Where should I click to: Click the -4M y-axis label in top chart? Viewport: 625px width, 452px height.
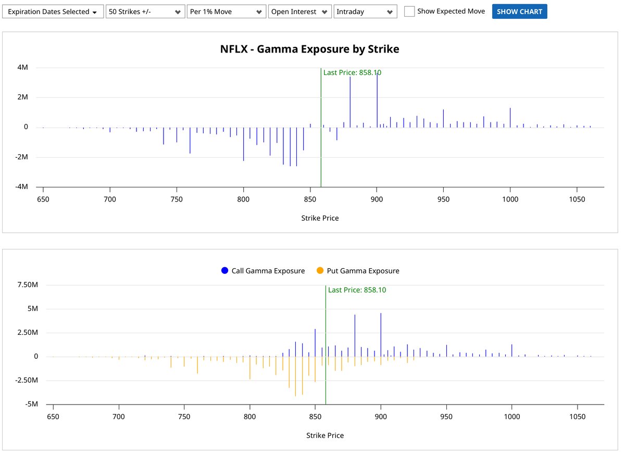(22, 187)
